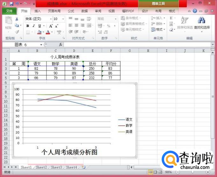Click the Find and Select binoculars icon
217x177 pixels.
[201, 21]
